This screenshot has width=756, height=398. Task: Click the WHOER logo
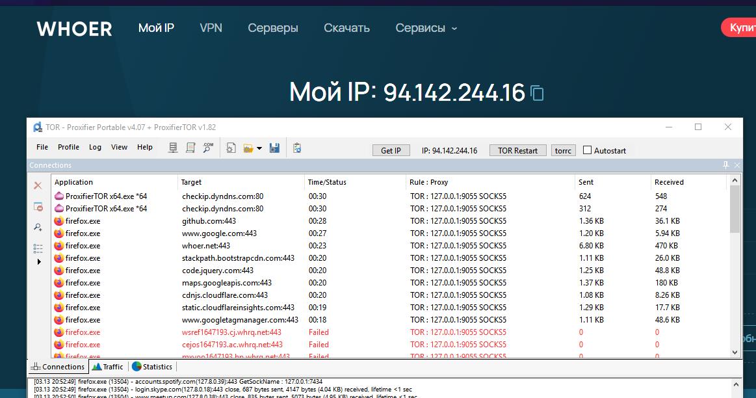[75, 29]
